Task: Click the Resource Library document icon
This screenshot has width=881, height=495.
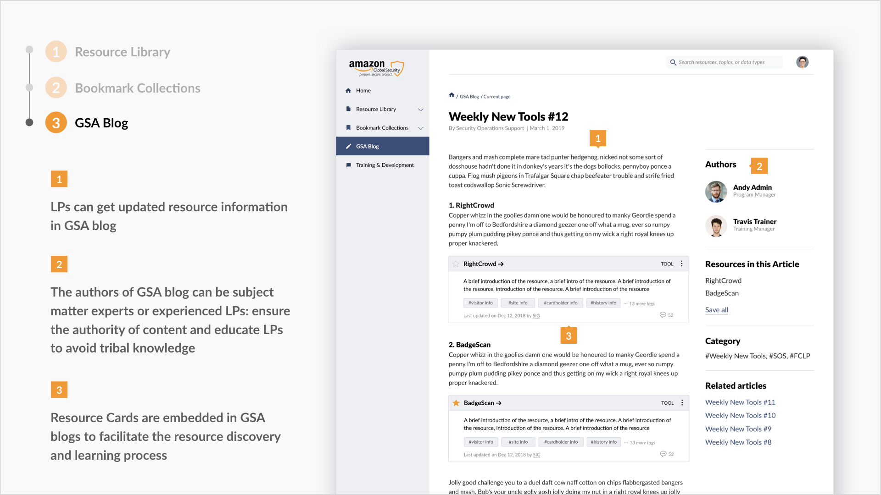Action: coord(348,109)
